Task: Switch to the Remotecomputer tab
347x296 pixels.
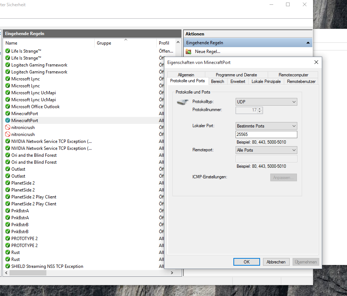Action: click(293, 75)
